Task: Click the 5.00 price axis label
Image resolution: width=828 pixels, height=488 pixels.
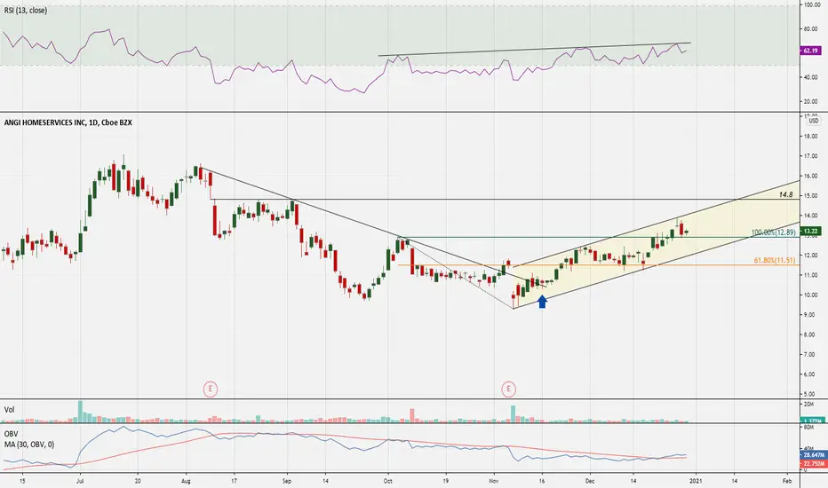Action: pyautogui.click(x=810, y=394)
